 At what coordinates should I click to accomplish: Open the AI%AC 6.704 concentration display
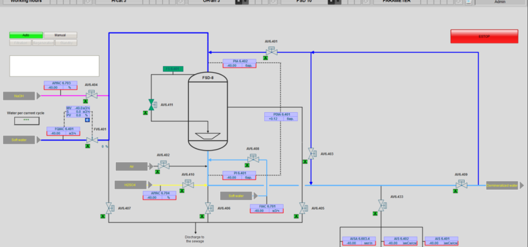(159, 196)
